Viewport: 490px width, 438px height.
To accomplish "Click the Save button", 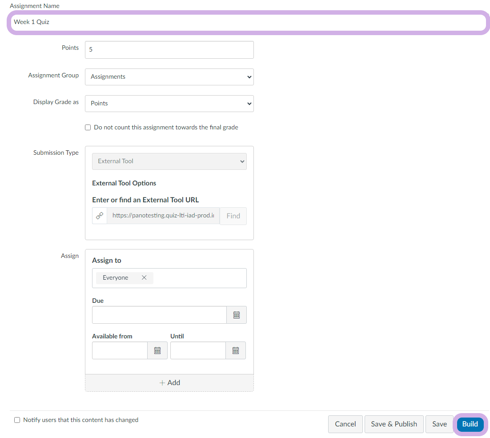I will 439,424.
